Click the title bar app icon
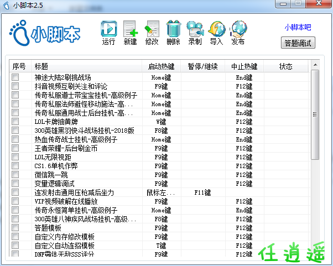The width and height of the screenshot is (333, 266). coord(7,6)
